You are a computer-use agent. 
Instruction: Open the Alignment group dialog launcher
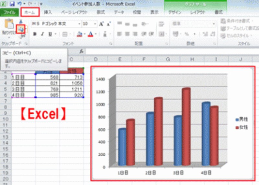[166, 44]
